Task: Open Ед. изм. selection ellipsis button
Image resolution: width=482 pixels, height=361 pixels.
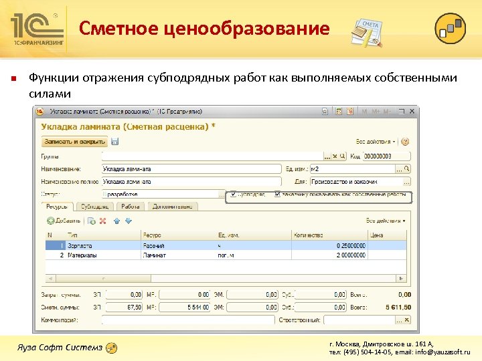Action: coord(399,169)
